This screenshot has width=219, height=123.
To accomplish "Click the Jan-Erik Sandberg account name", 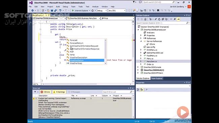I will point(177,6).
